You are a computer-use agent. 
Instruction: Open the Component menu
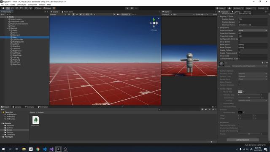pos(32,5)
